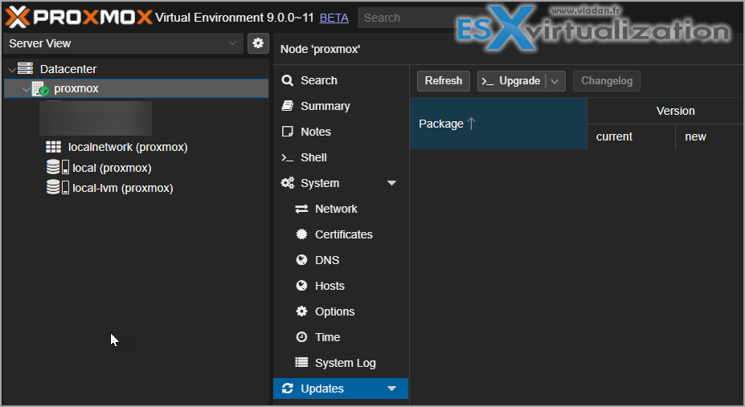Click the terminal icon on Upgrade button
The height and width of the screenshot is (407, 745).
tap(488, 82)
